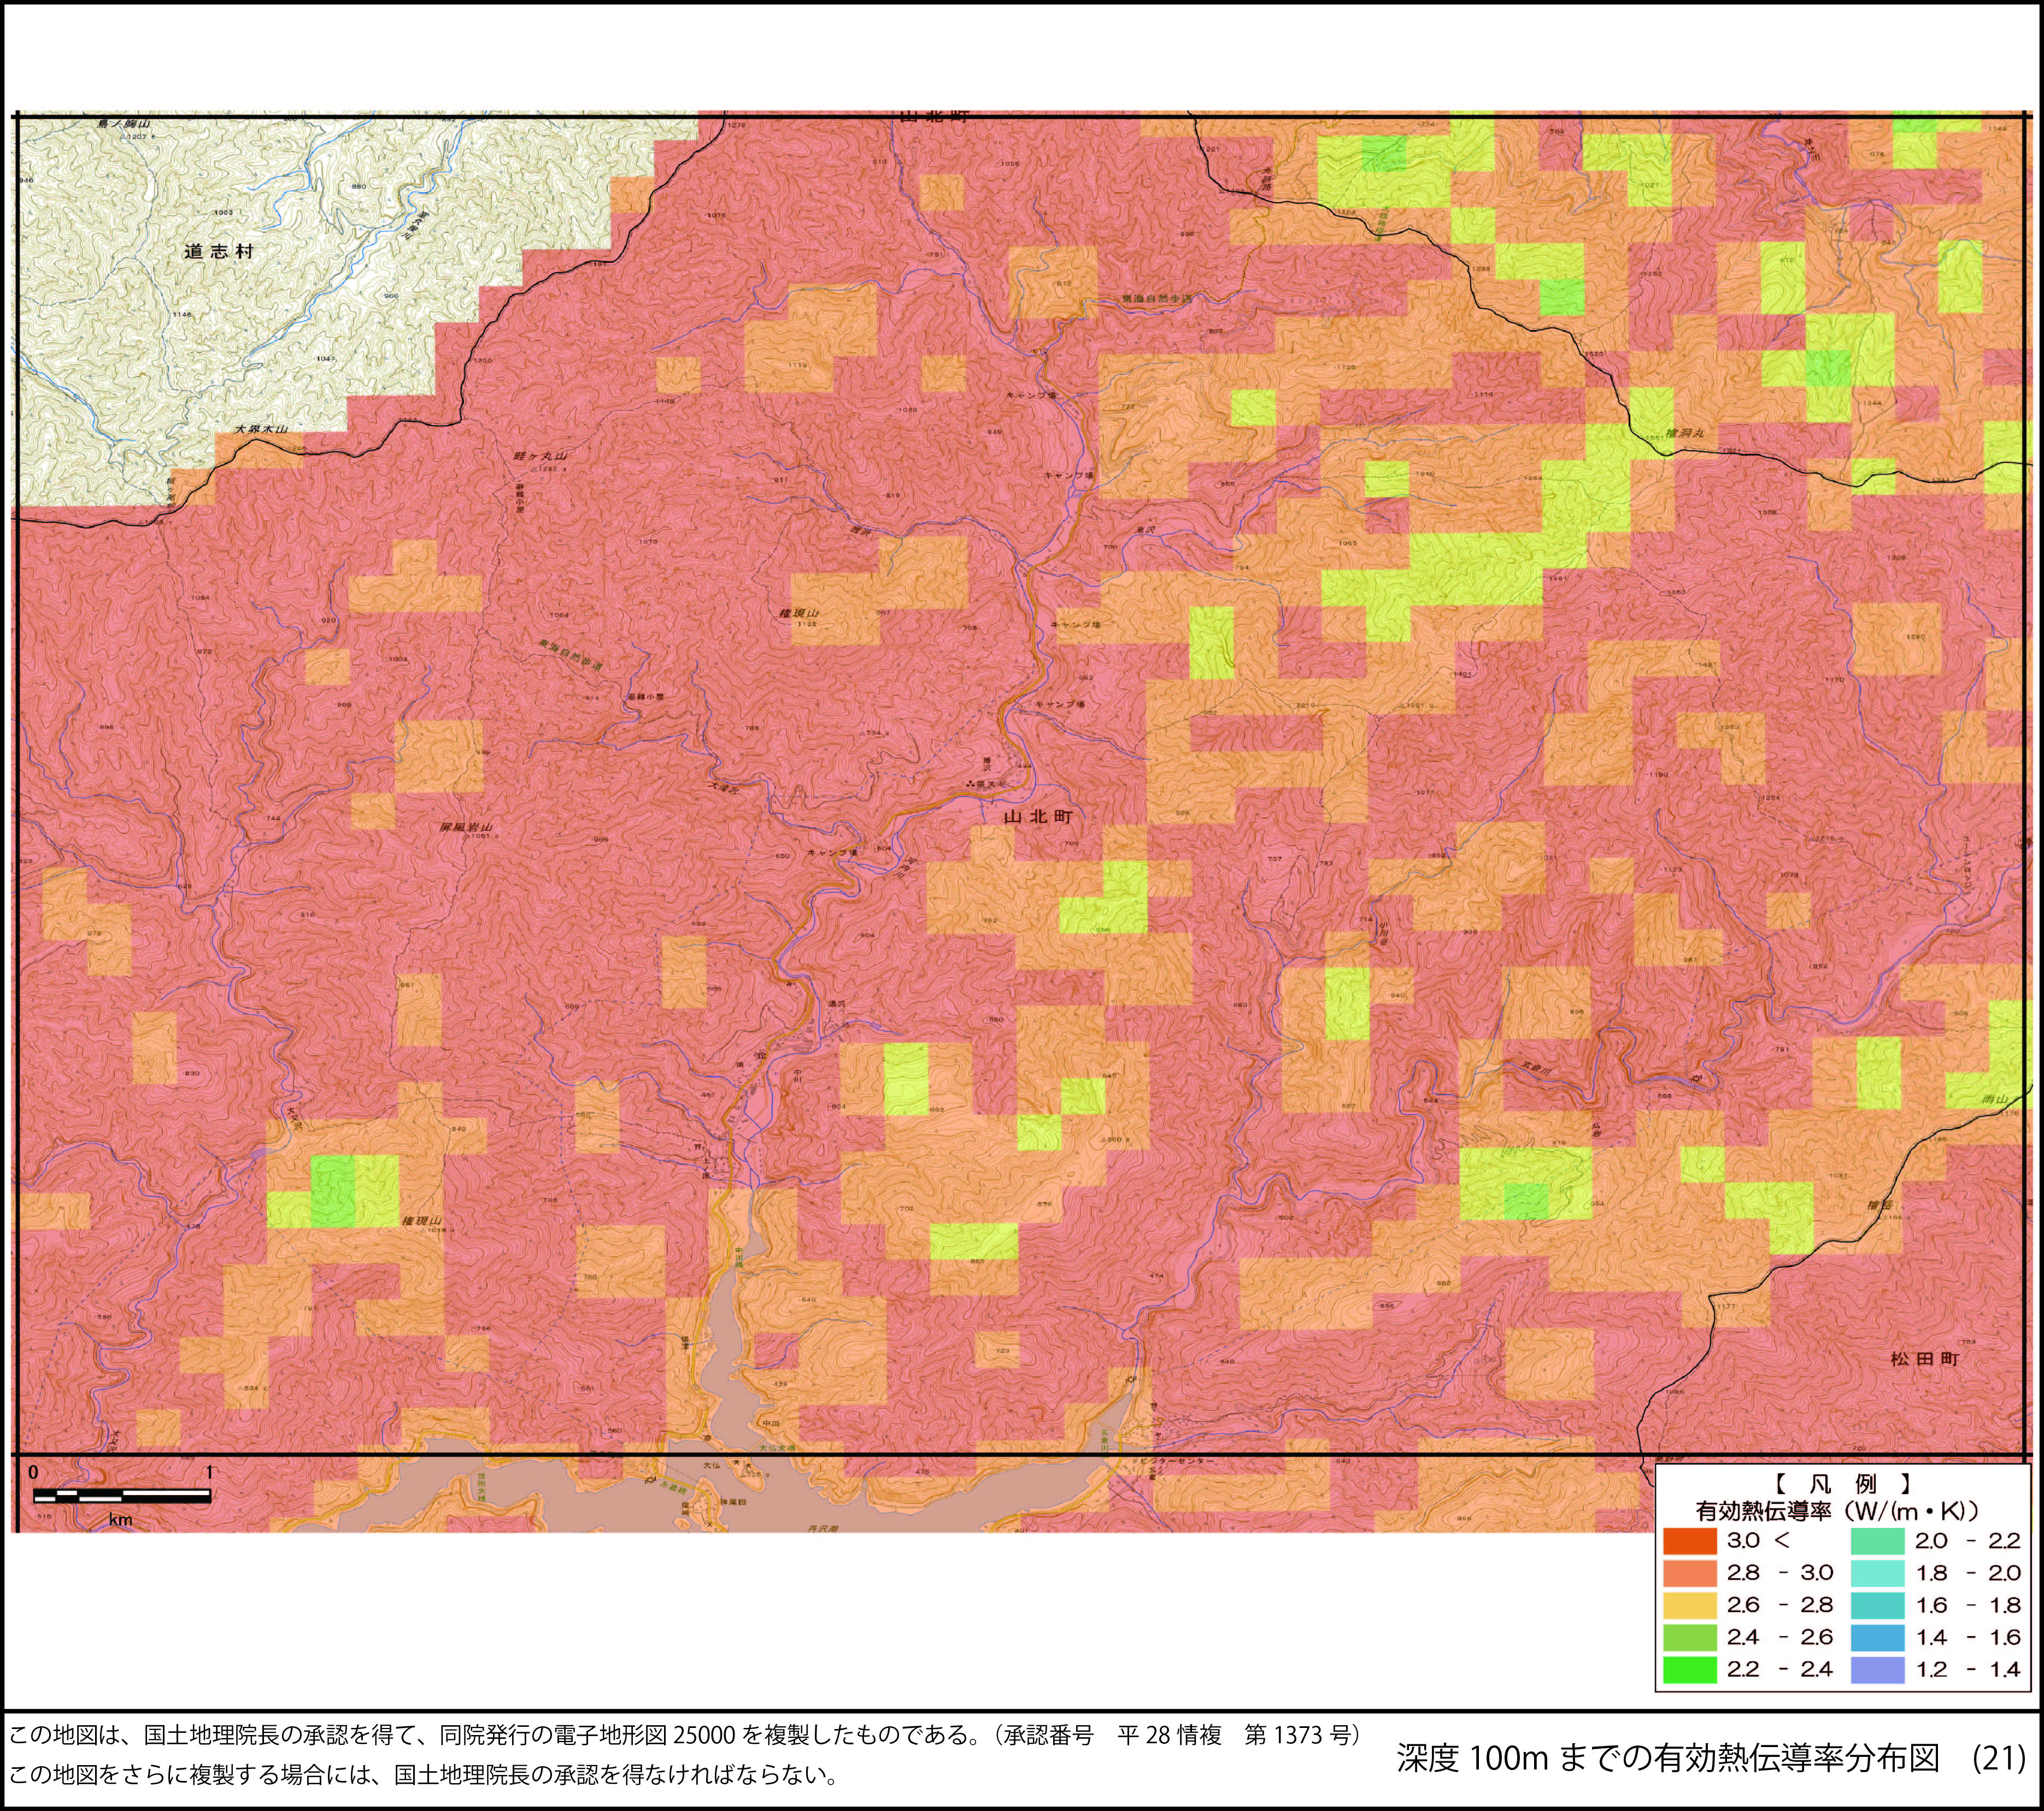Click the 有効熱伝導率 (W/(m・K)) legend label

tap(1838, 1511)
